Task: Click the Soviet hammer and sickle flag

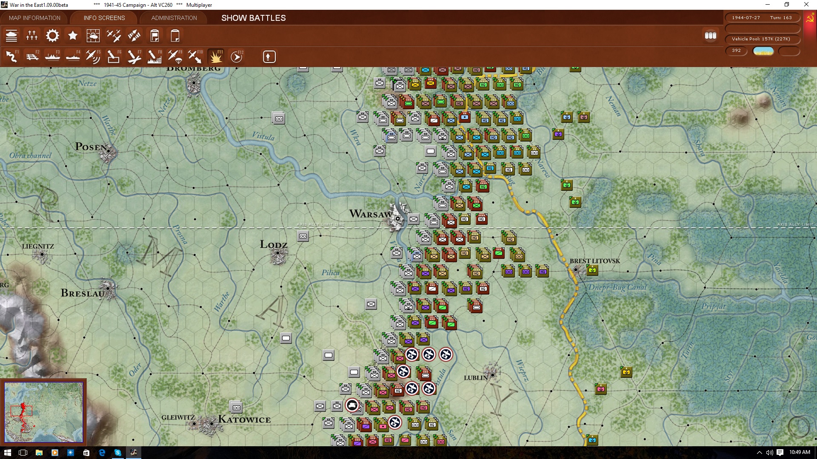Action: click(810, 18)
